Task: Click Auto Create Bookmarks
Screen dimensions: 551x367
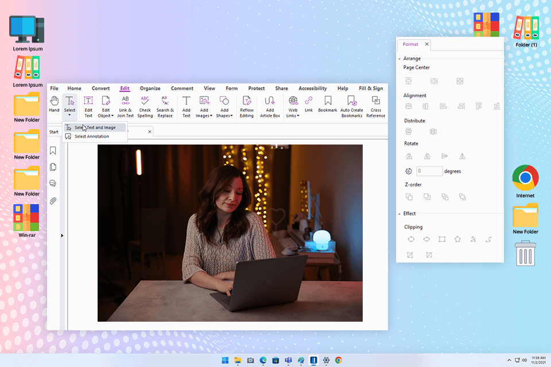Action: point(351,107)
